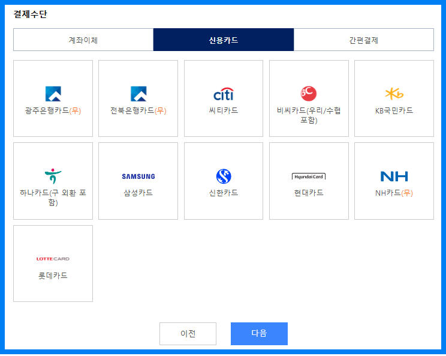This screenshot has width=446, height=356.
Task: Click the 삼성카드 label text
Action: pyautogui.click(x=138, y=193)
